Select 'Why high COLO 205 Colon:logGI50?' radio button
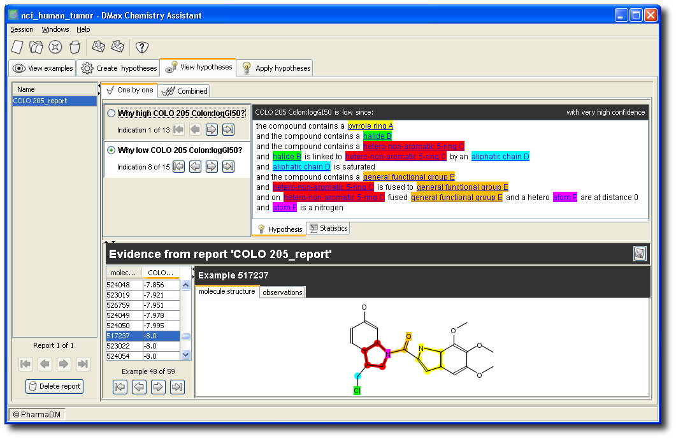Screen dimensions: 676x439 (x=111, y=113)
